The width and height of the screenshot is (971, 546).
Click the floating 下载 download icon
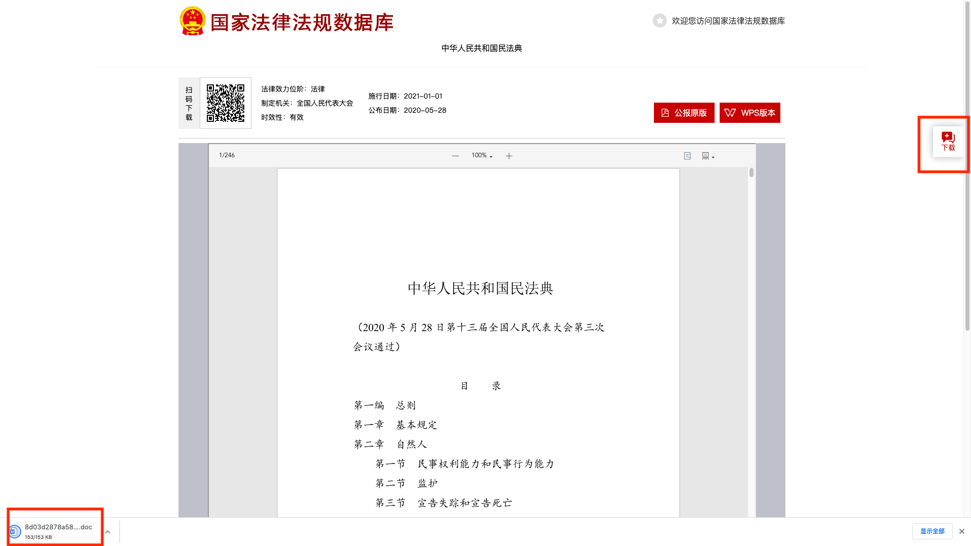point(948,141)
